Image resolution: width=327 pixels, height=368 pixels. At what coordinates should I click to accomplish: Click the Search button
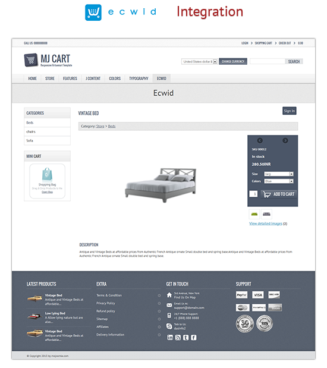[294, 61]
